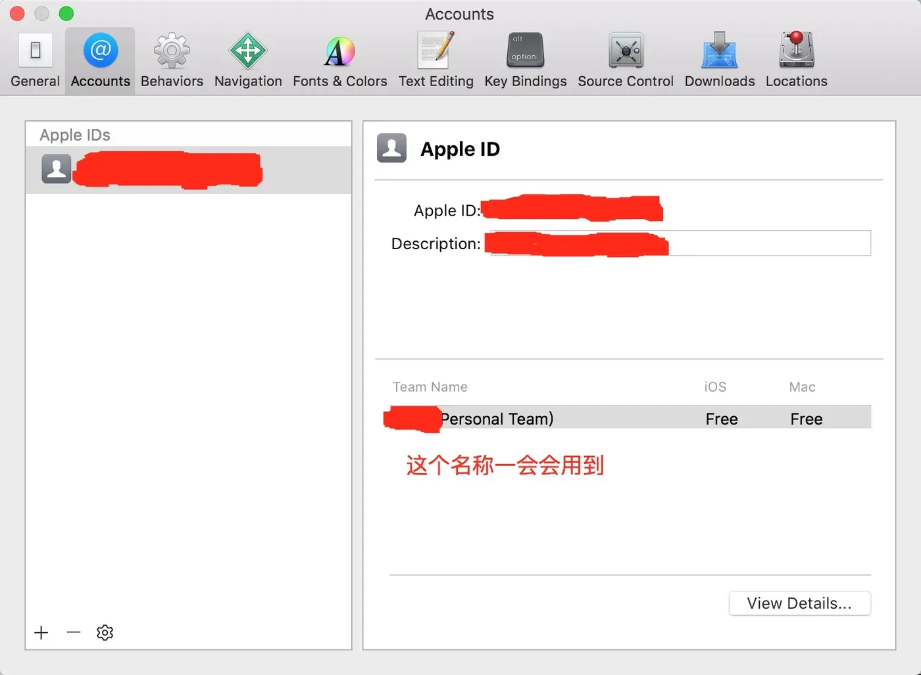Add a new account with plus button
The height and width of the screenshot is (675, 921).
[x=41, y=632]
